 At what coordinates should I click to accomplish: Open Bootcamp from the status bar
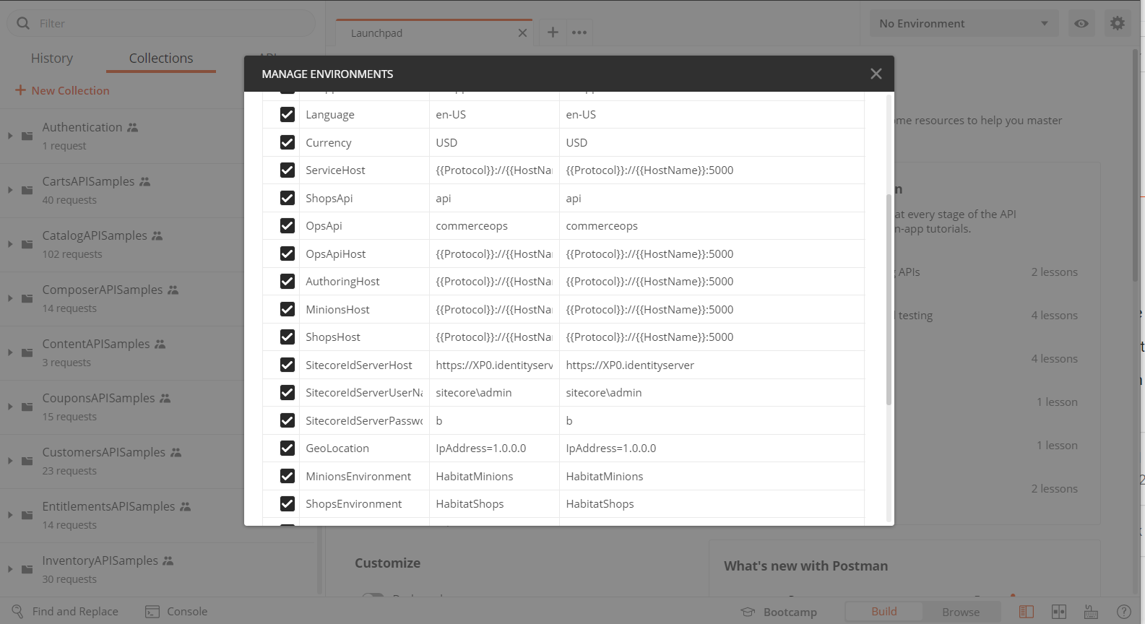(x=779, y=612)
